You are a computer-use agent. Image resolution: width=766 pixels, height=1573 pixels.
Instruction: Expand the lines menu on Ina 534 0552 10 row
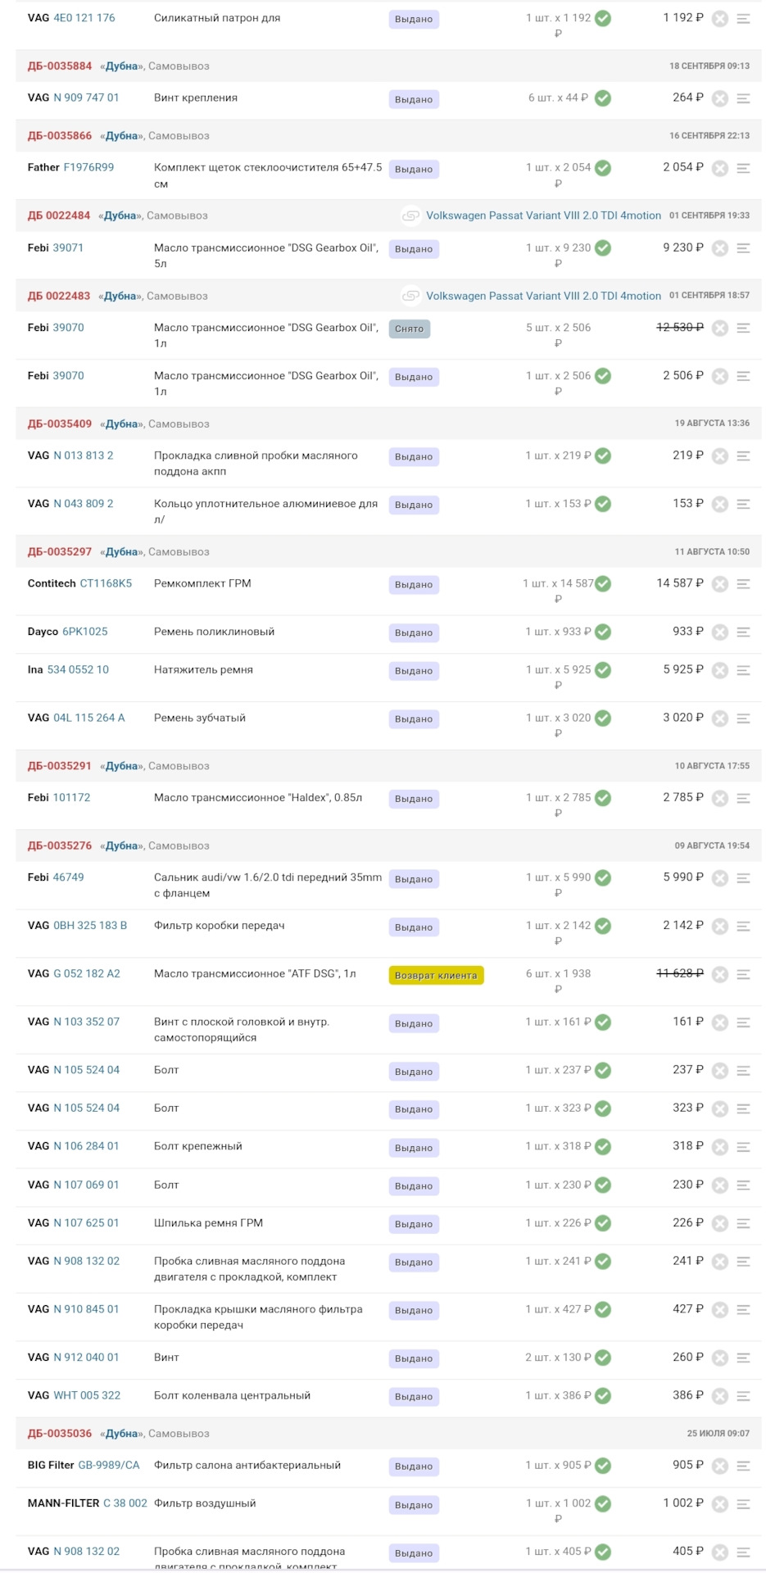tap(743, 670)
